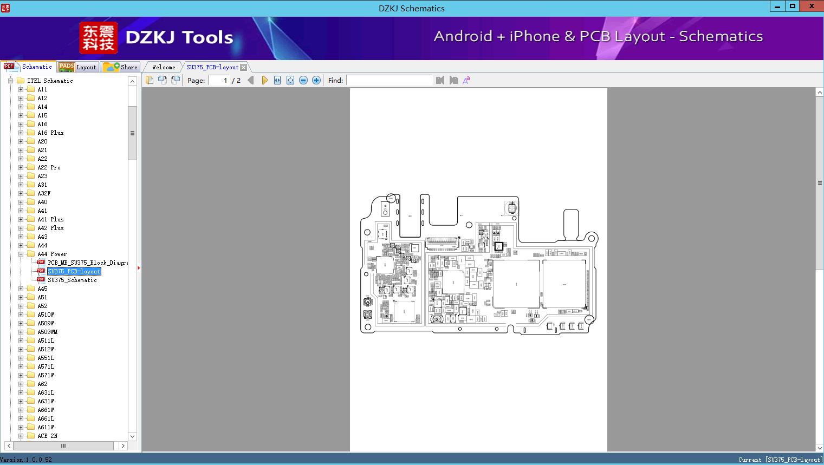824x465 pixels.
Task: Switch to the Welcome document tab
Action: pyautogui.click(x=163, y=67)
